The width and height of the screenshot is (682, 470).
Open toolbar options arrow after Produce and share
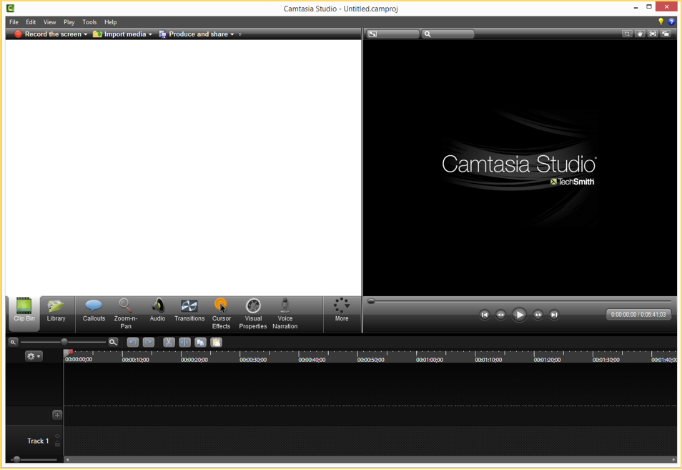coord(240,34)
